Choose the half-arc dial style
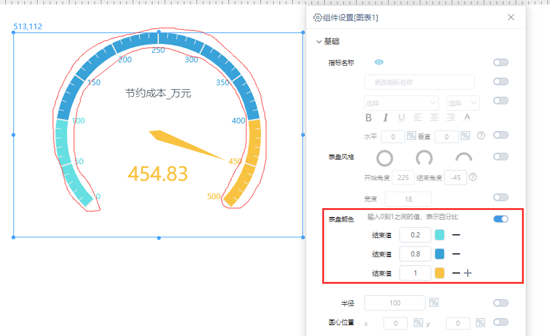Screen dimensions: 550x336 tap(464, 157)
